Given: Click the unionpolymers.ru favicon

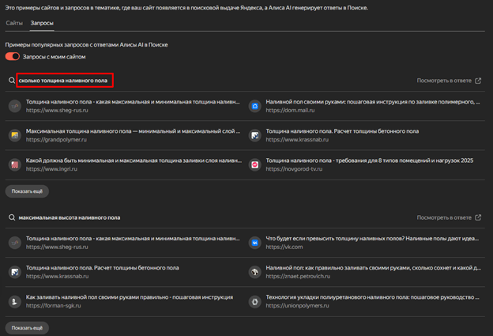Looking at the screenshot, I should [x=255, y=301].
